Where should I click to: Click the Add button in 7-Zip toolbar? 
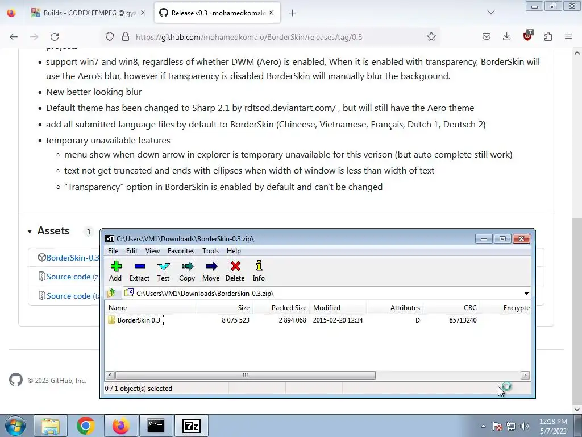pos(115,271)
